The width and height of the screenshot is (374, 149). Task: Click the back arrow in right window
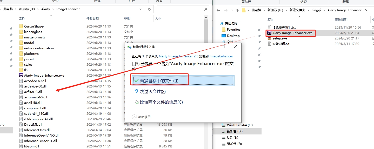218,10
